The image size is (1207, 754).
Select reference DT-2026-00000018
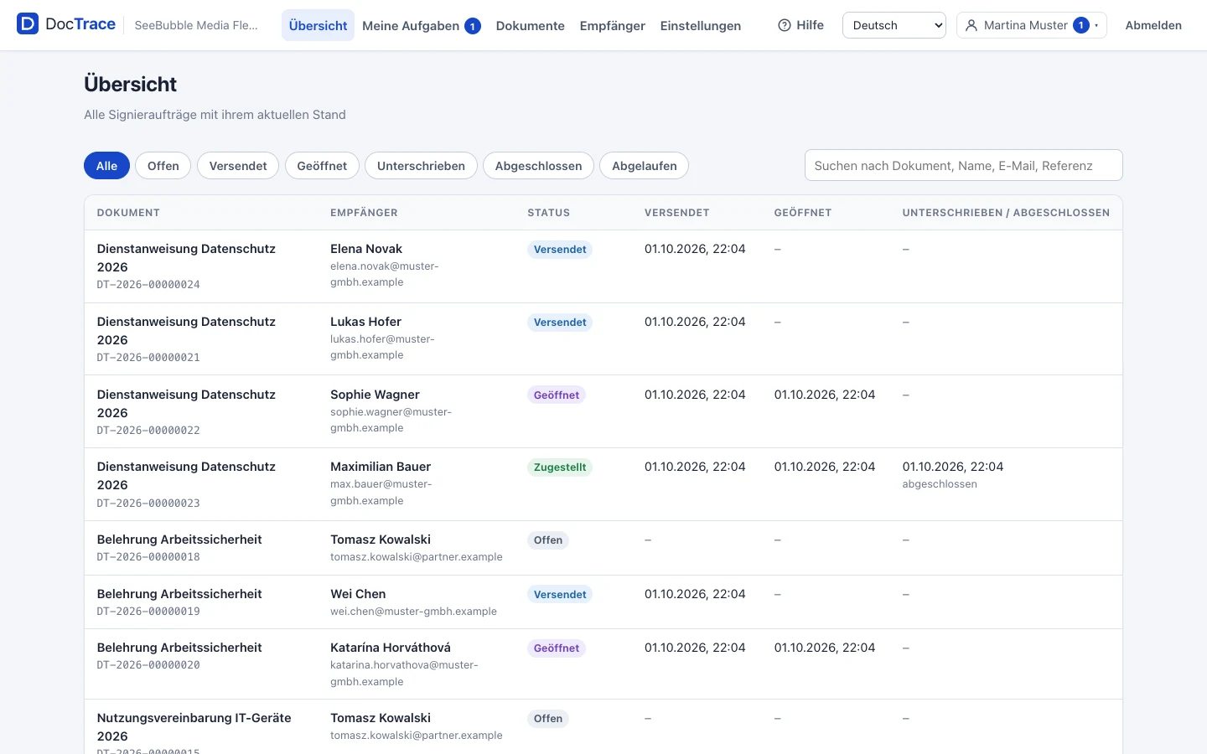pyautogui.click(x=148, y=557)
